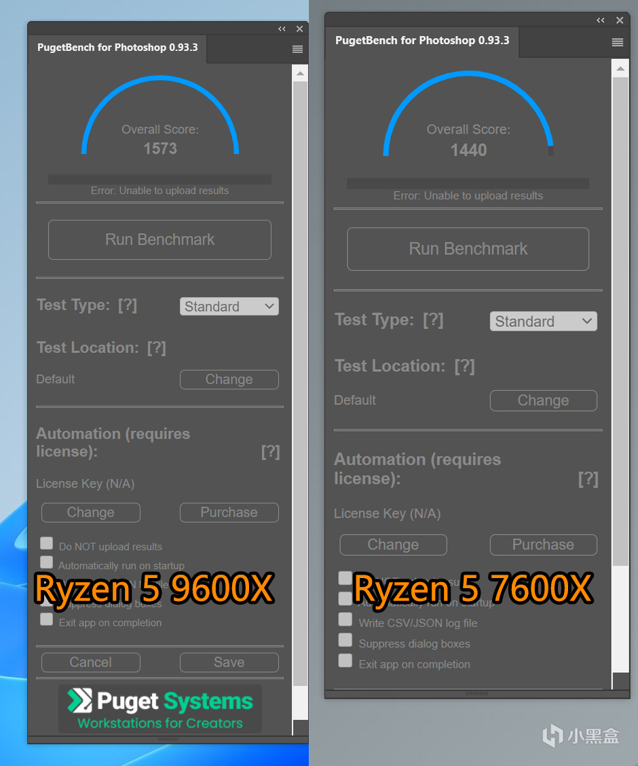Collapse the right PugetBench panel using double-arrow icon

click(601, 20)
